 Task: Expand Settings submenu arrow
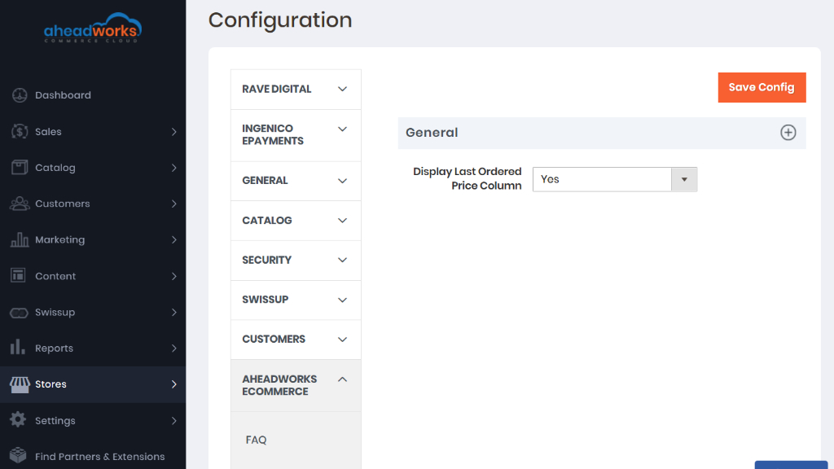174,421
